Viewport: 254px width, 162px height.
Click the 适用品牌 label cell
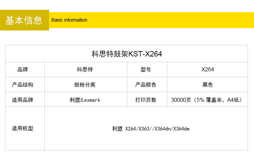23,100
